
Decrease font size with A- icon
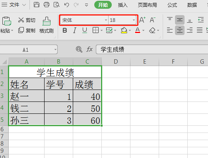point(153,20)
